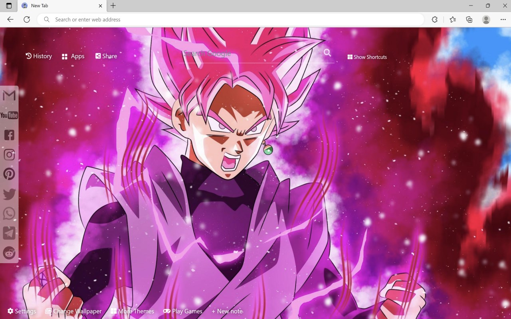This screenshot has height=319, width=511.
Task: Open browser Extensions icon
Action: (435, 20)
